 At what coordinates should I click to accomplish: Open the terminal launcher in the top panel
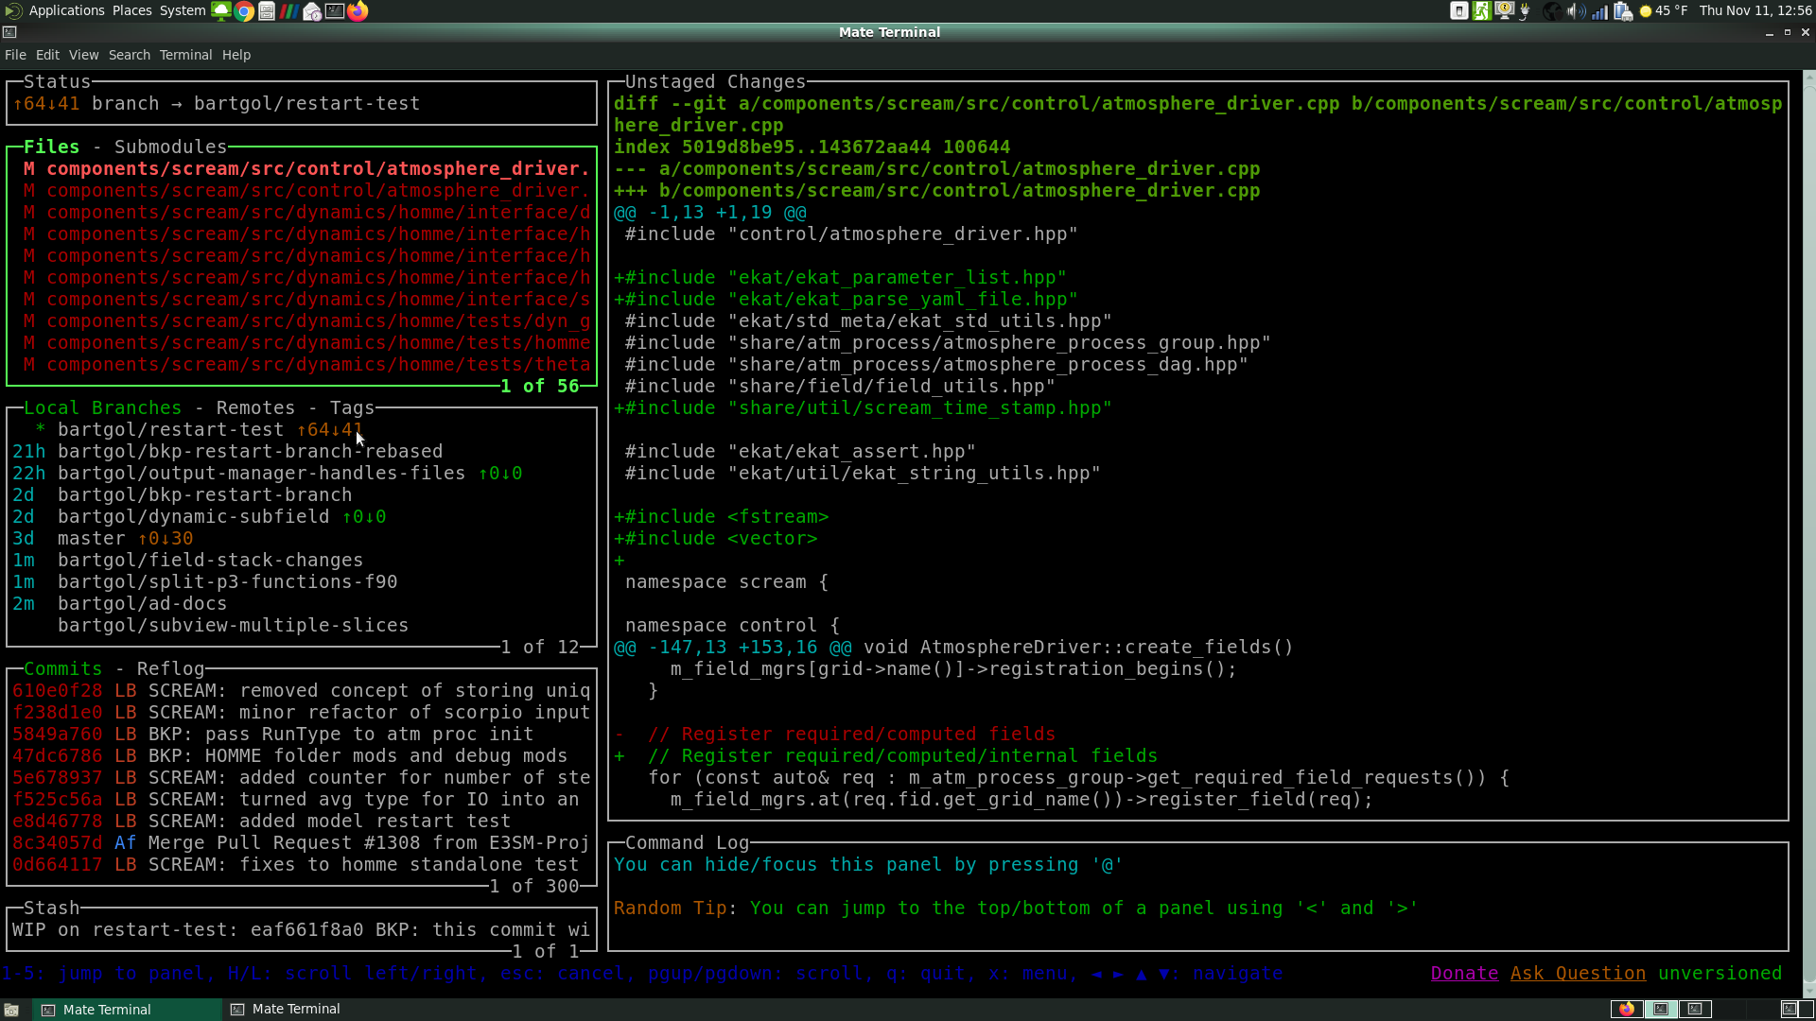tap(335, 11)
